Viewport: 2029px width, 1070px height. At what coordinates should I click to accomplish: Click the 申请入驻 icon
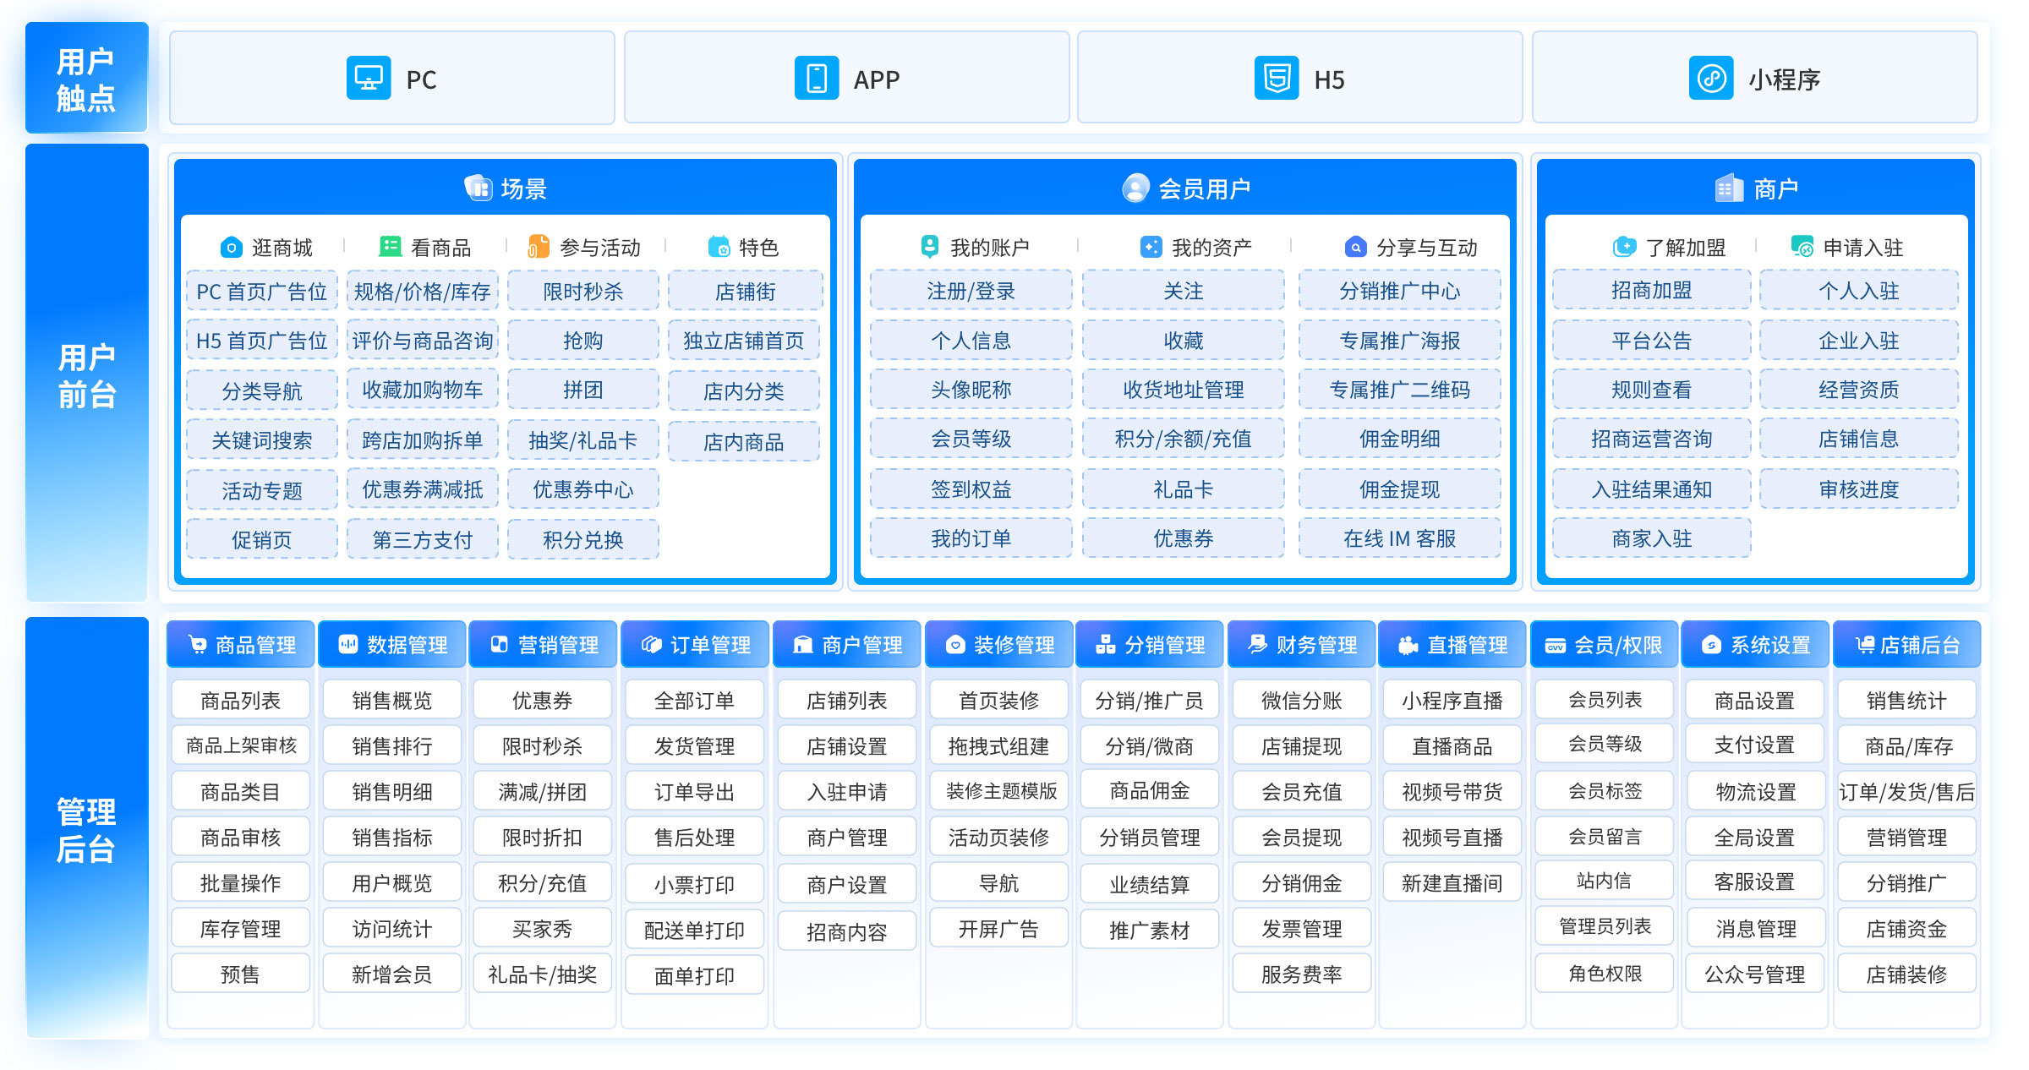[x=1802, y=247]
